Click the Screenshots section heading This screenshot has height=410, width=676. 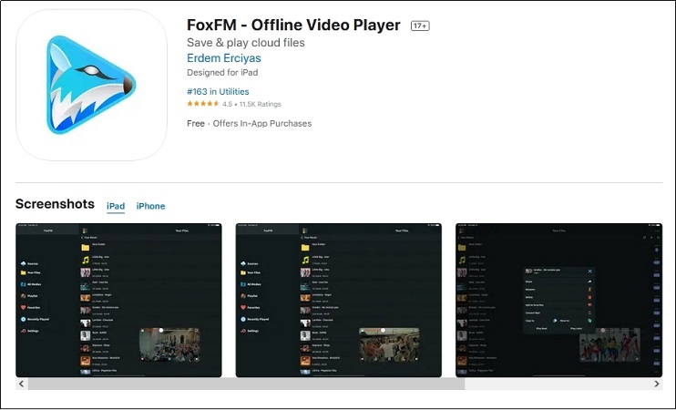55,203
